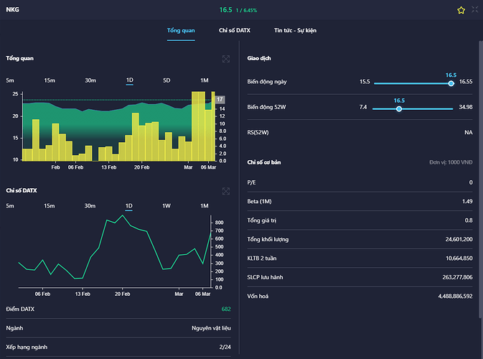Select 1W range on DATX index chart
This screenshot has height=359, width=483.
click(167, 206)
